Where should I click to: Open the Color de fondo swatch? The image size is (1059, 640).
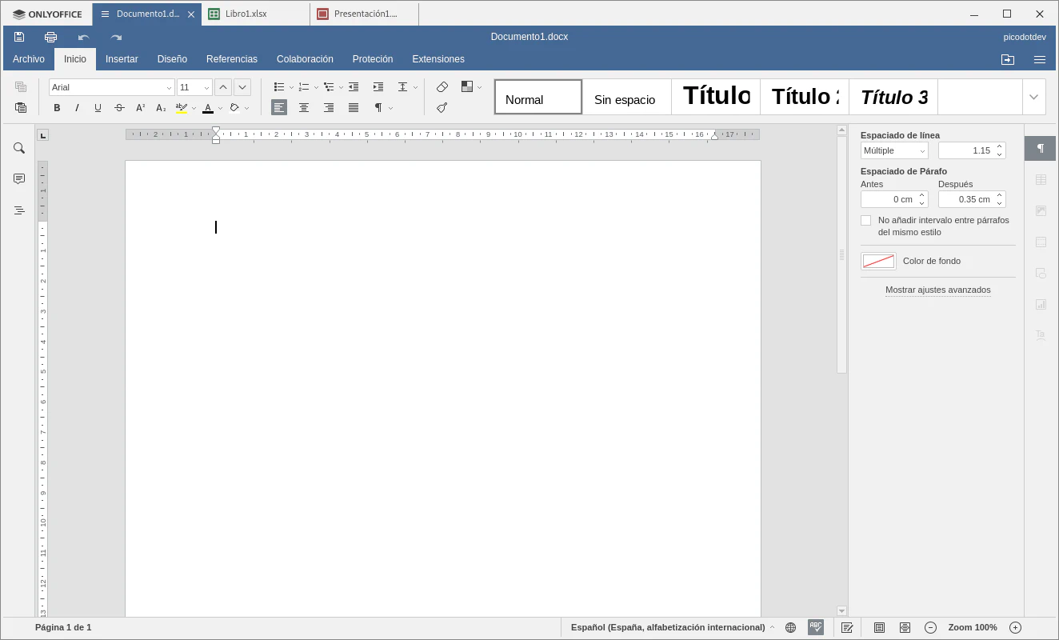pyautogui.click(x=878, y=261)
